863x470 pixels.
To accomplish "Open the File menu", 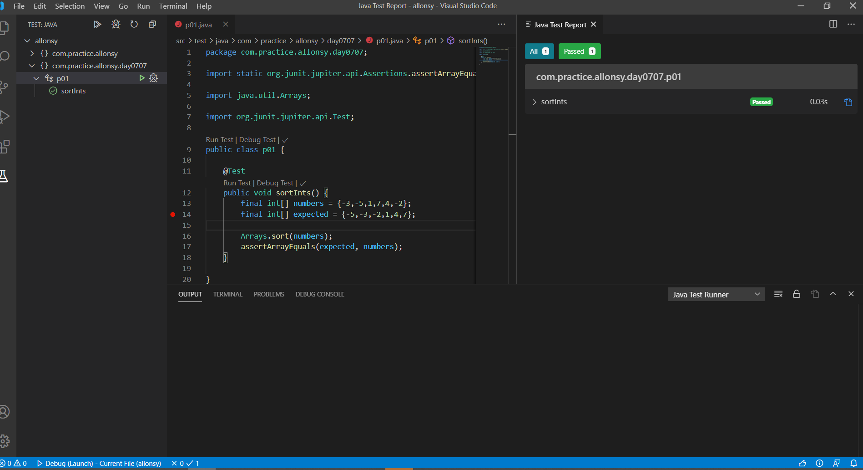I will [19, 6].
